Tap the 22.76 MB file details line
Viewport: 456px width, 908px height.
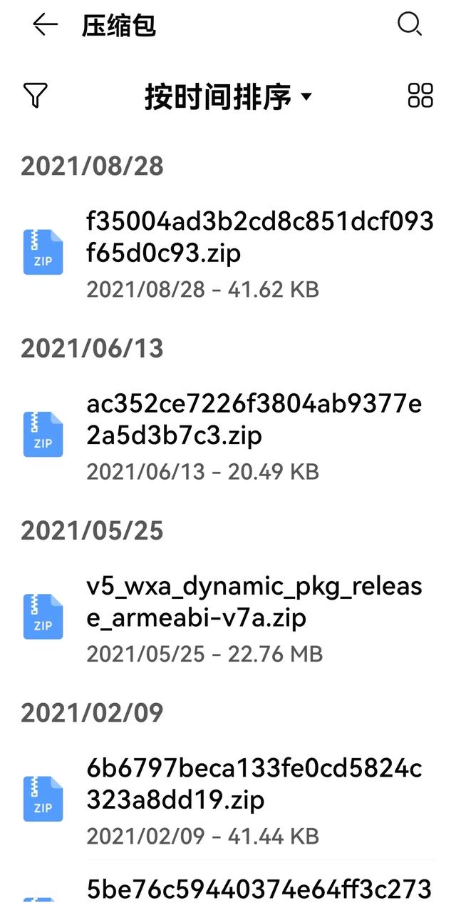[x=204, y=654]
